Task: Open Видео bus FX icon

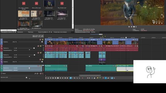Action: (x=35, y=73)
